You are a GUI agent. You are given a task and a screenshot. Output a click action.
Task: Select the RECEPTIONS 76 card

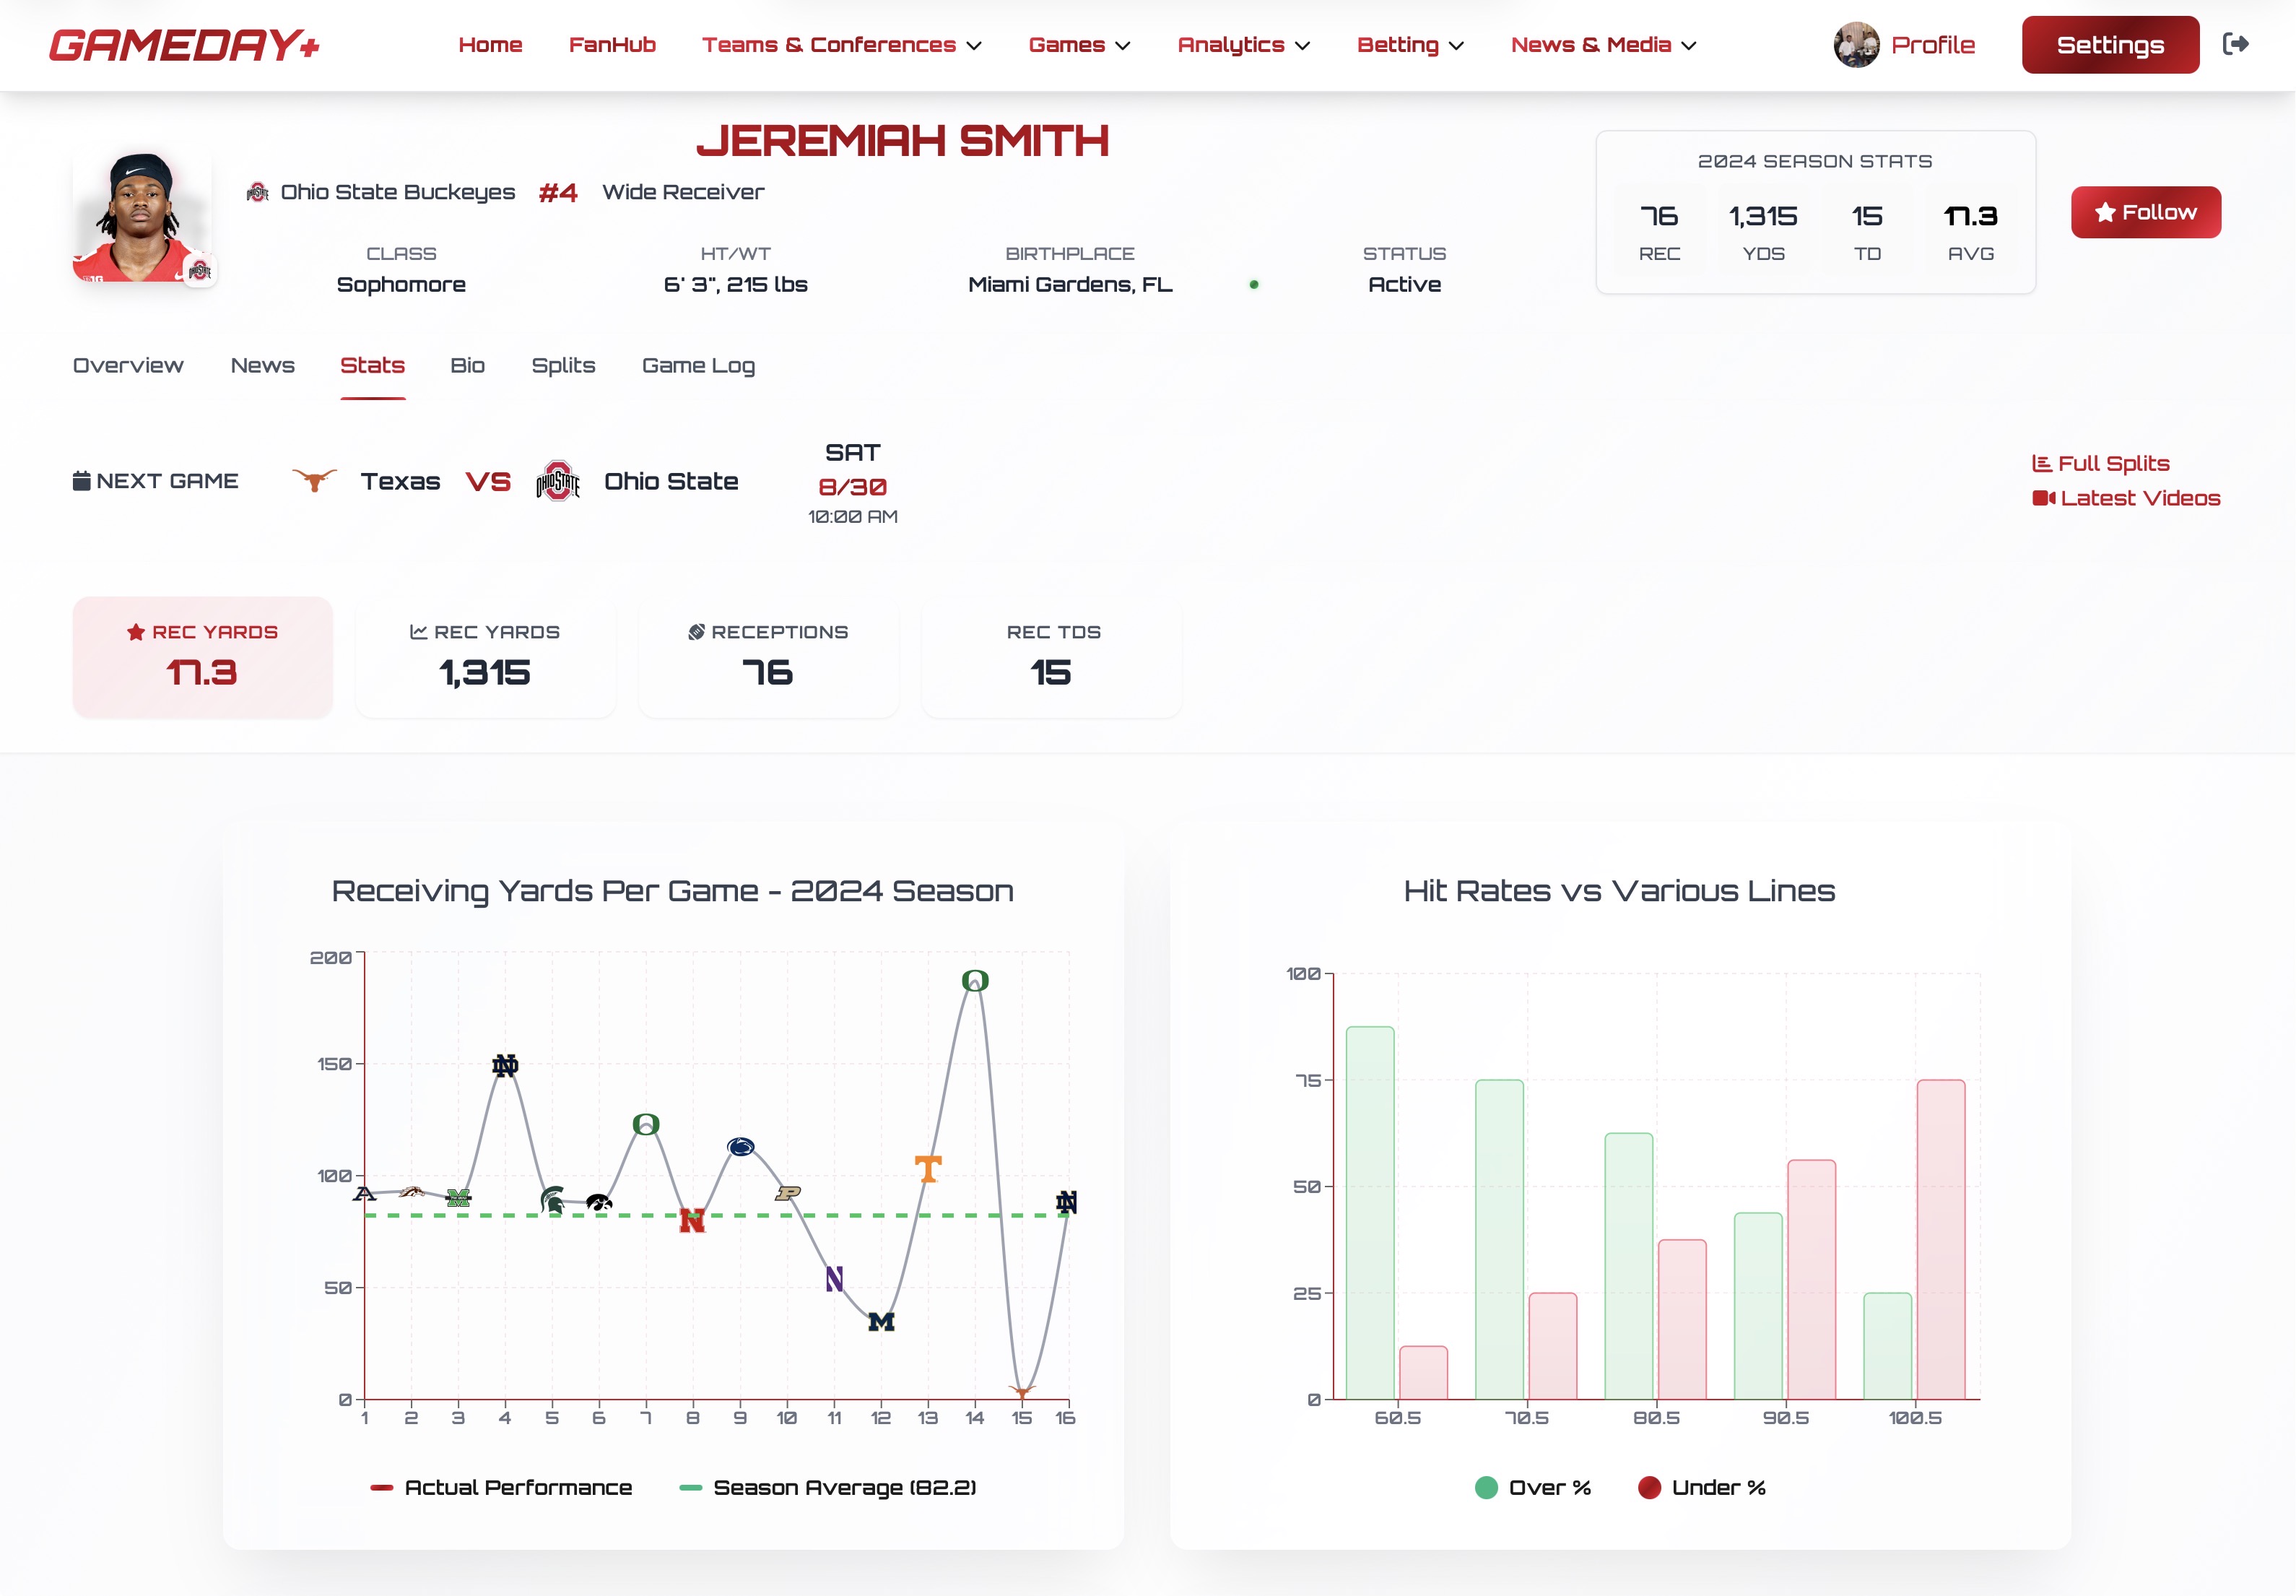coord(767,657)
